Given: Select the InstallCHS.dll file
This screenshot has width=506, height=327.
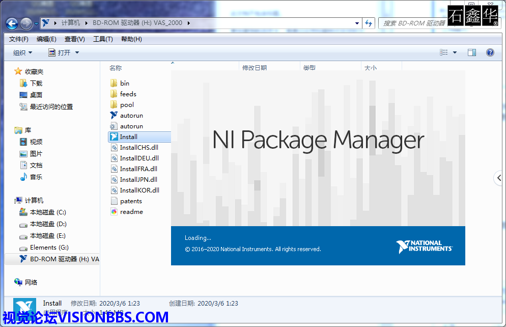Looking at the screenshot, I should click(x=138, y=147).
